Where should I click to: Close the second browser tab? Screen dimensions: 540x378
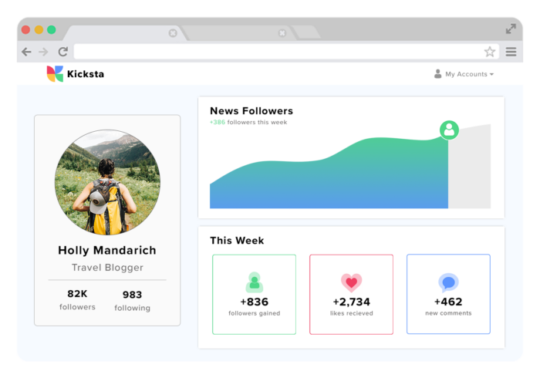pyautogui.click(x=282, y=33)
